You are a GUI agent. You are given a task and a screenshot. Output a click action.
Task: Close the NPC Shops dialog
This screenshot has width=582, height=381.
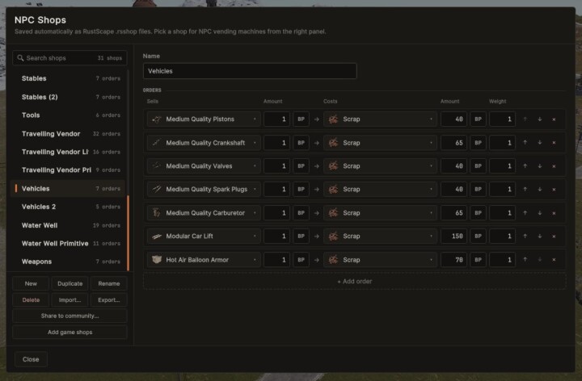coord(31,359)
